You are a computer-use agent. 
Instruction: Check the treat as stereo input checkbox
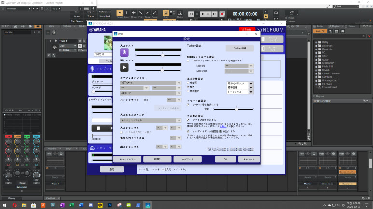tap(121, 132)
